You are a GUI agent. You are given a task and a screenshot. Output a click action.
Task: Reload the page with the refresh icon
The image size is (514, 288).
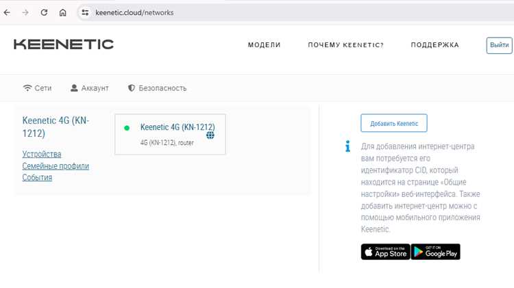tap(44, 13)
